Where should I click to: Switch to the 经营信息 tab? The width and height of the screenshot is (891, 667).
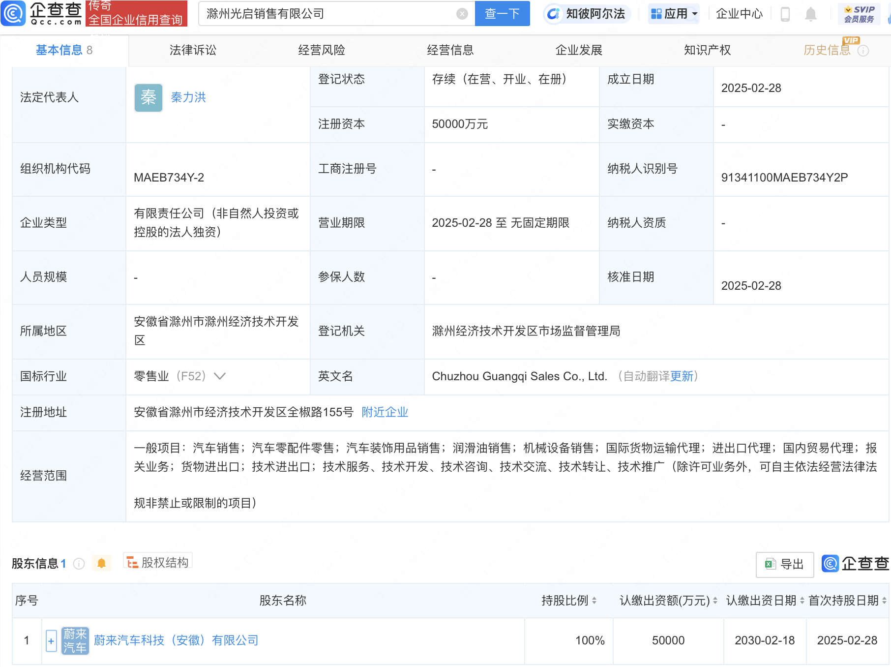click(450, 50)
